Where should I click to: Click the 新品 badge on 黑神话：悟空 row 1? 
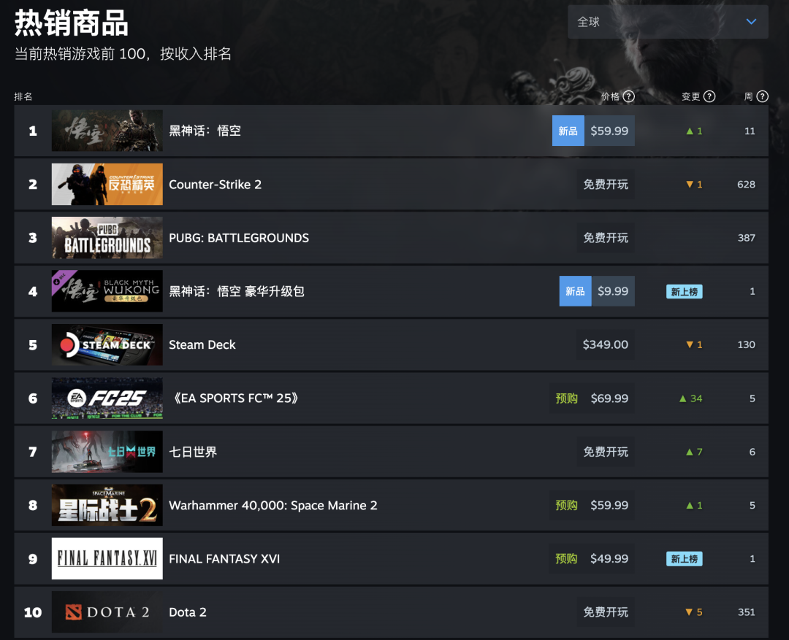[568, 131]
